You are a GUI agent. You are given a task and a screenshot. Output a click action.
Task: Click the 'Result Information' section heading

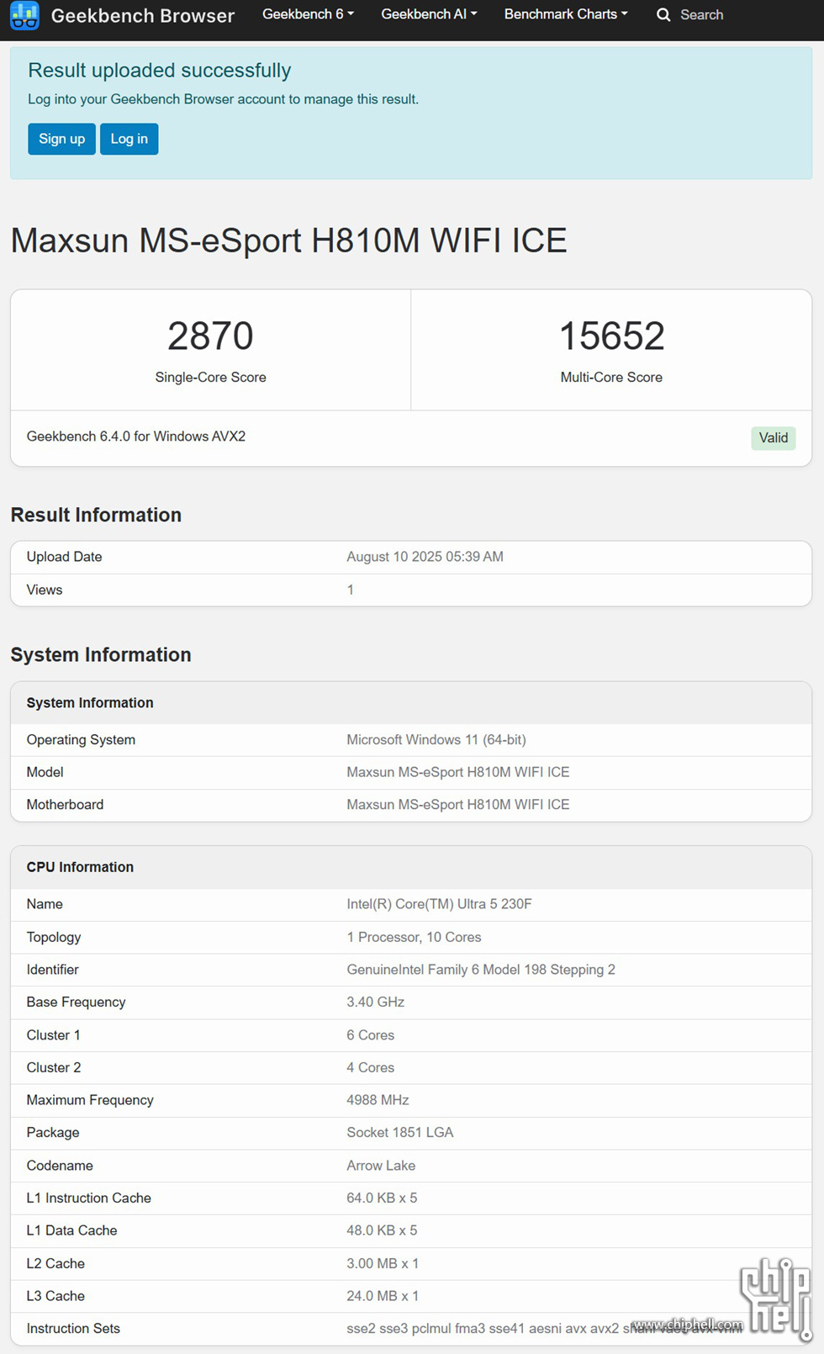(96, 515)
